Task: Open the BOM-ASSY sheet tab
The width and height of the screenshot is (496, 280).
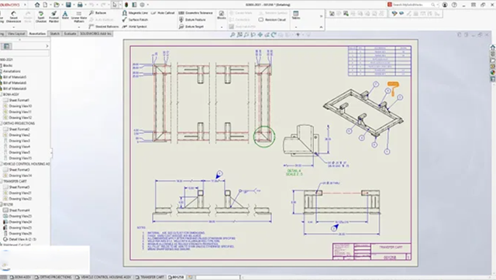Action: coord(21,277)
